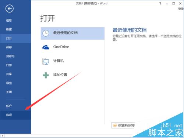Click the help question mark icon
The height and width of the screenshot is (138, 184).
[x=160, y=4]
